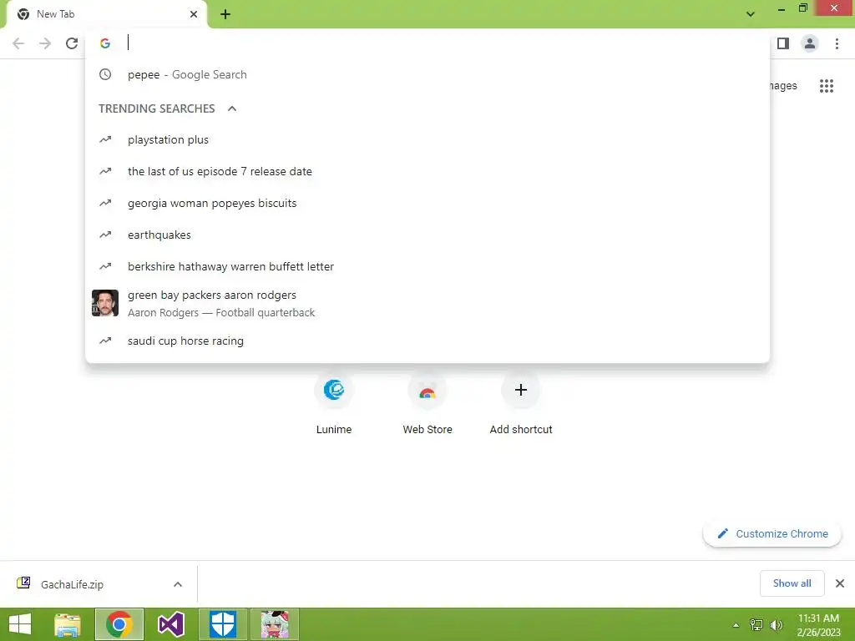The image size is (855, 641).
Task: Click the Chrome taskbar icon
Action: click(x=119, y=624)
